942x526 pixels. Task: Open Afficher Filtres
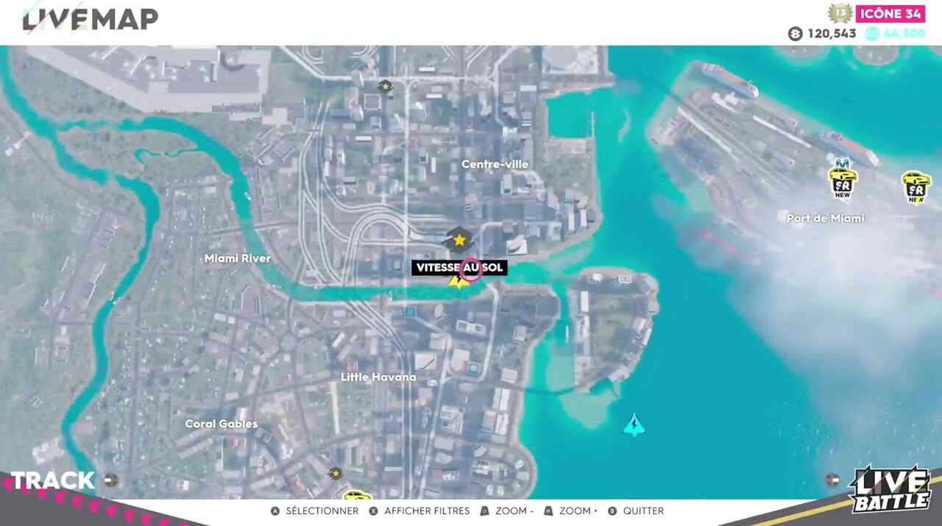419,511
